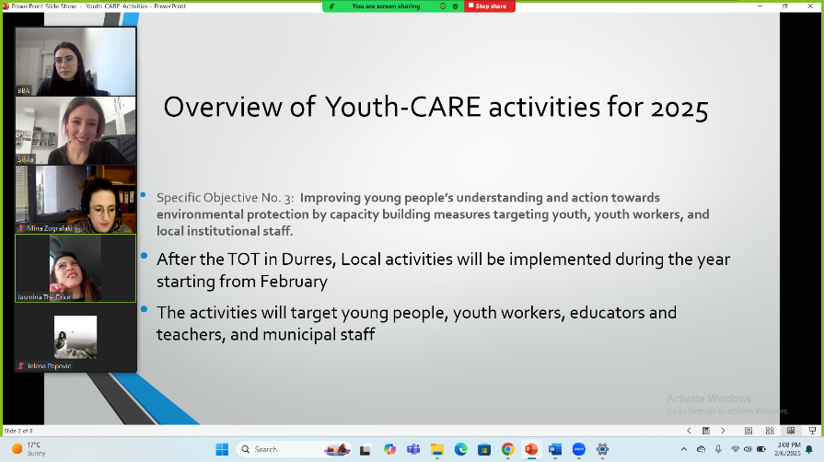Screen dimensions: 824x462
Task: Open the Windows Start menu
Action: click(221, 449)
